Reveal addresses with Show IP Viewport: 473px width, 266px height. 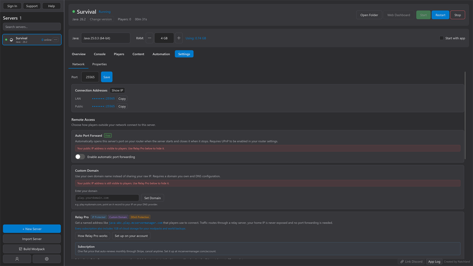(x=117, y=90)
